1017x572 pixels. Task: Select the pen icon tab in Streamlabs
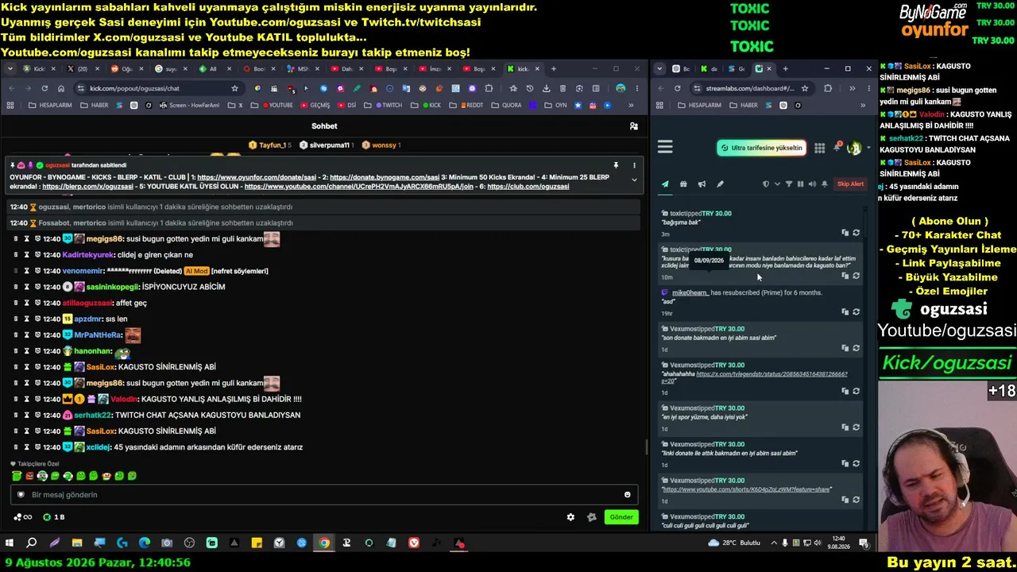[x=720, y=184]
